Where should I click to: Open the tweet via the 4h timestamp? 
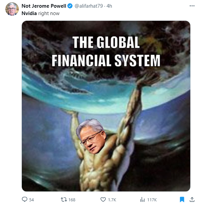[109, 6]
